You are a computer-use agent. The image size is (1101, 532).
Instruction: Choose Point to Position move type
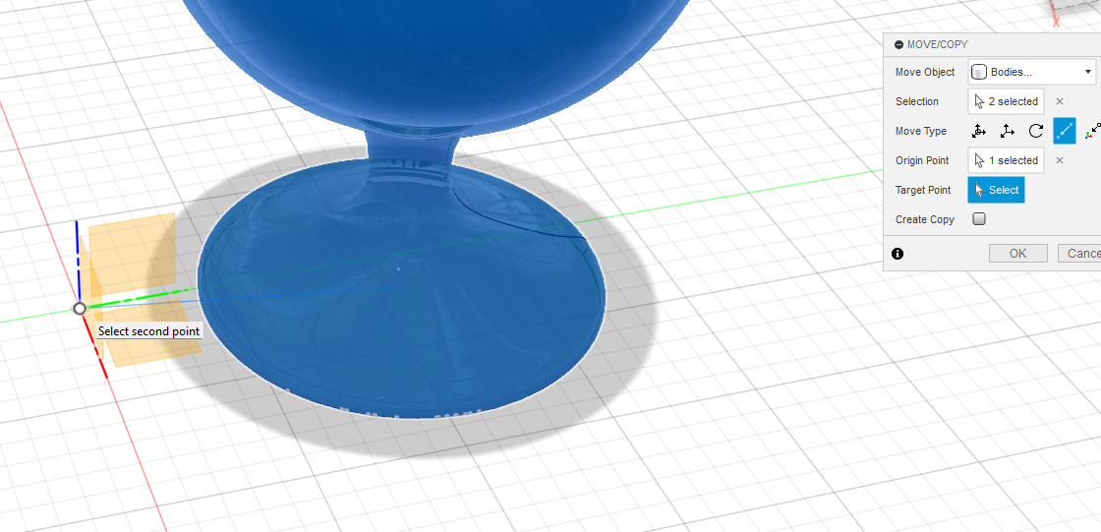(1092, 131)
